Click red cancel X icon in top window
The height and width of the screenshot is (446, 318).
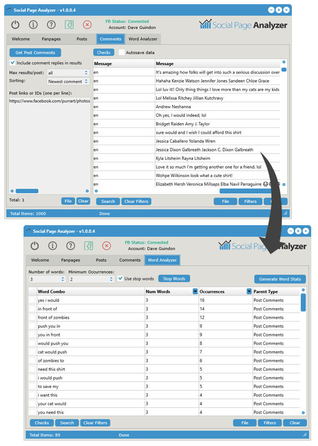pos(87,25)
